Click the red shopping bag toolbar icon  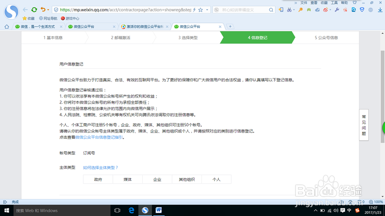pos(345,10)
